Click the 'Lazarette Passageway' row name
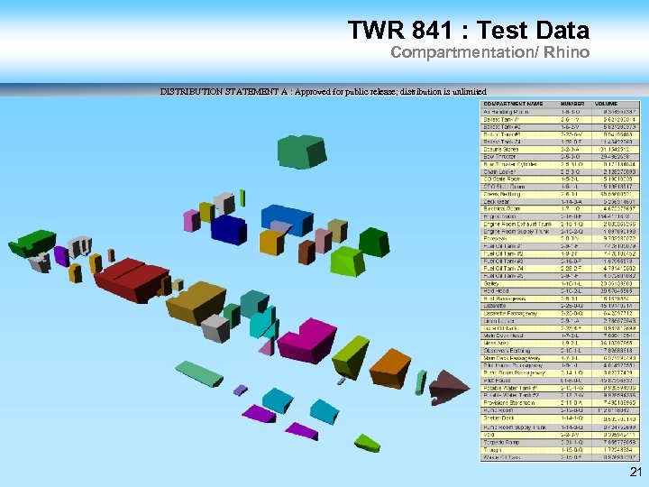 (510, 314)
